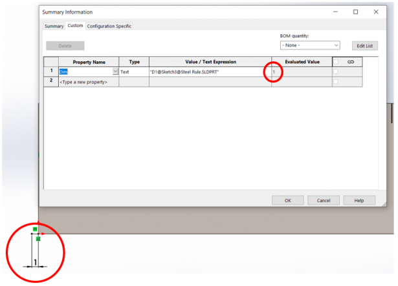Image resolution: width=398 pixels, height=286 pixels.
Task: Confirm with the OK button
Action: (287, 200)
